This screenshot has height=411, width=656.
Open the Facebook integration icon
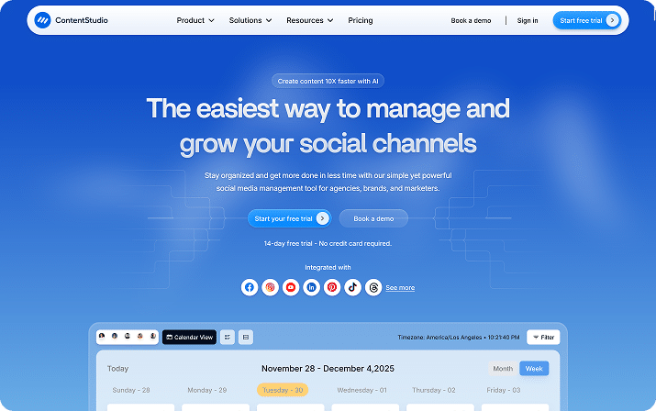(x=250, y=287)
